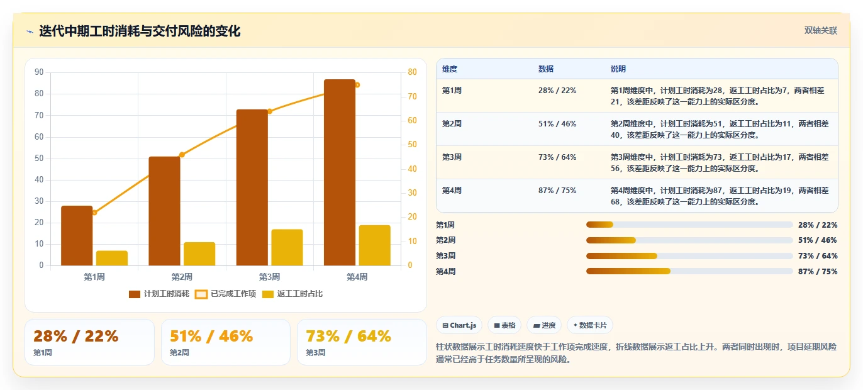Click the 第2周 progress bar
This screenshot has width=863, height=390.
click(x=689, y=240)
